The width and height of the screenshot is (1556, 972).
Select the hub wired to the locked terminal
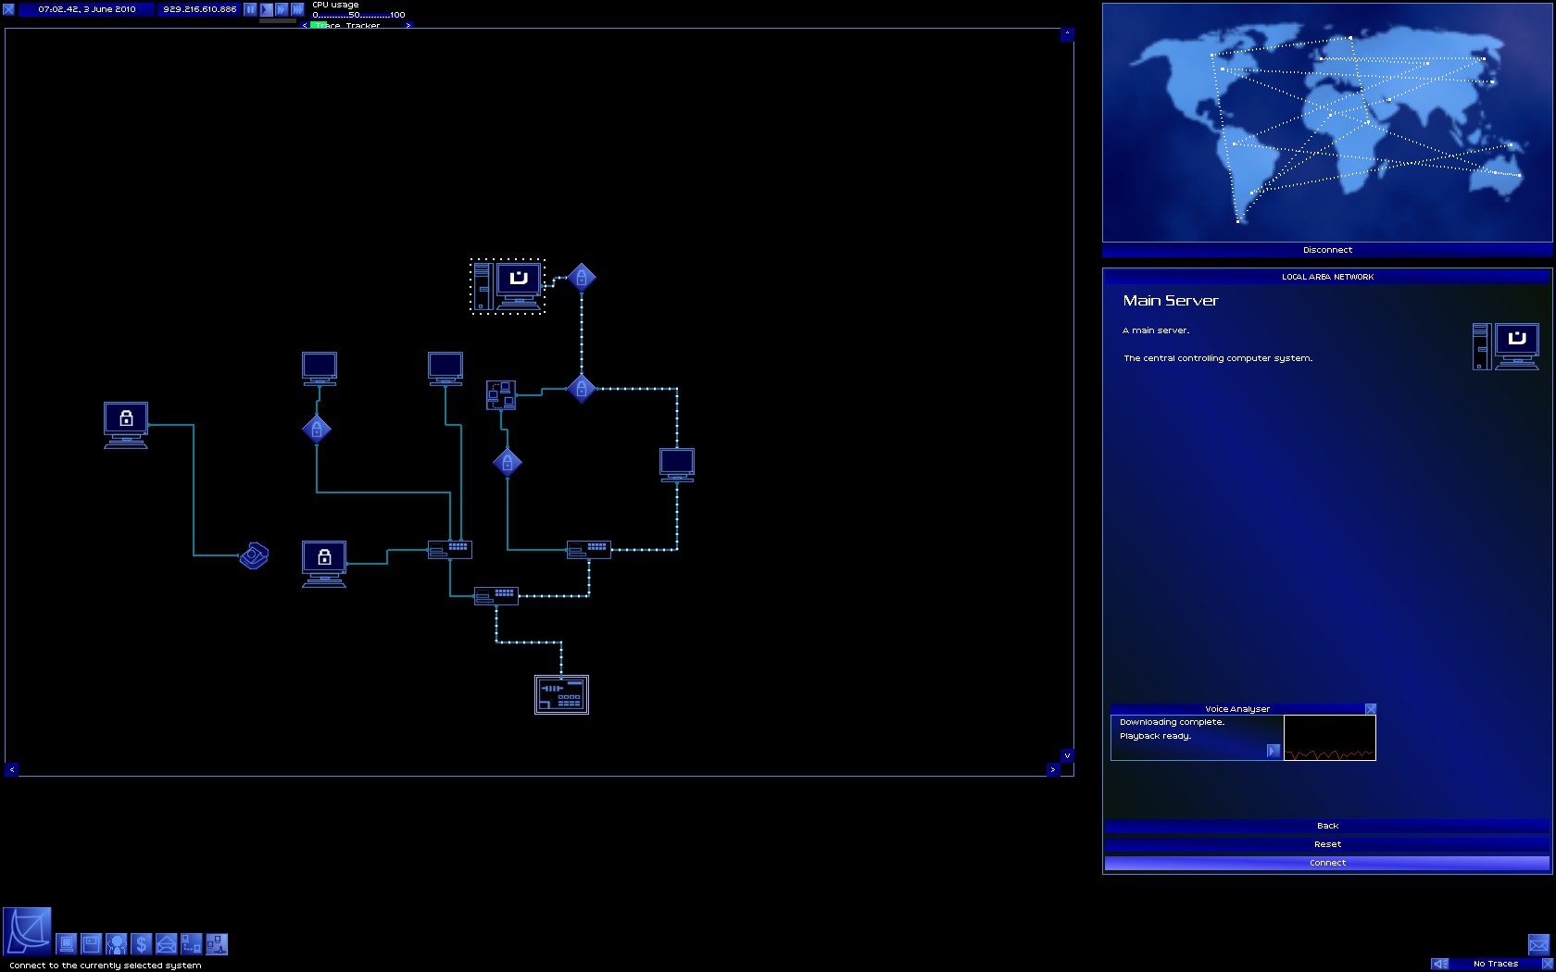(x=450, y=550)
